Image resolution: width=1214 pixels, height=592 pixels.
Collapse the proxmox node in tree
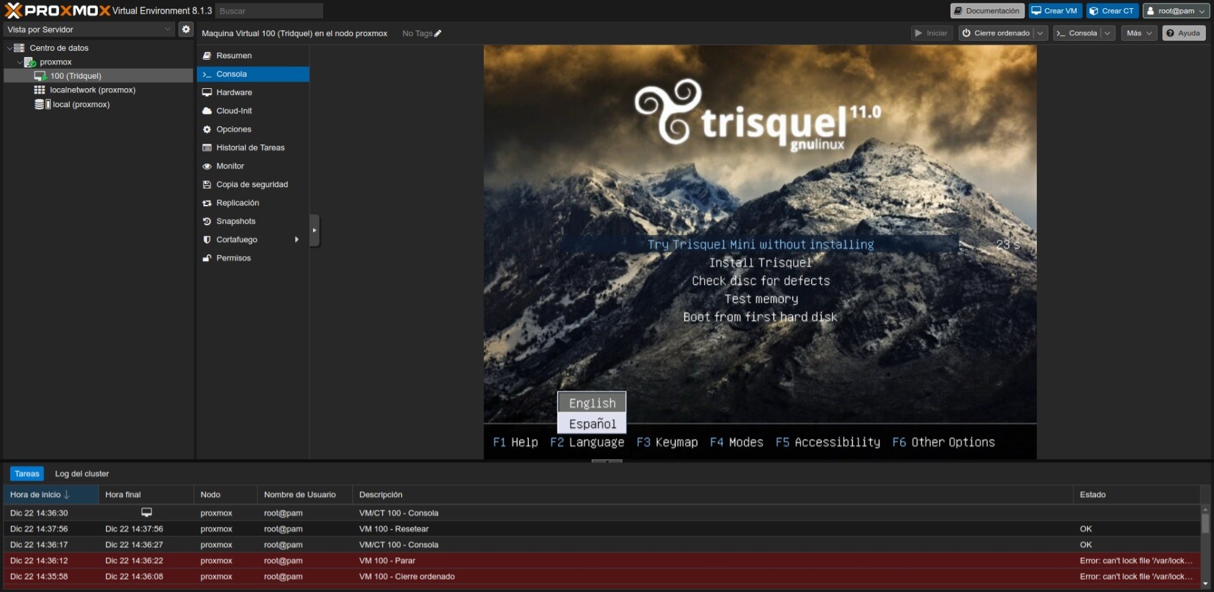20,62
